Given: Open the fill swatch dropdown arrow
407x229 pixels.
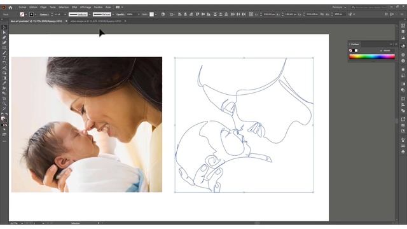Looking at the screenshot, I should [26, 14].
